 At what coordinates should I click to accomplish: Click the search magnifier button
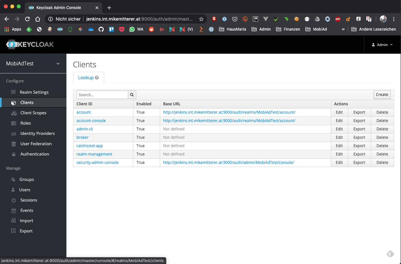click(132, 95)
